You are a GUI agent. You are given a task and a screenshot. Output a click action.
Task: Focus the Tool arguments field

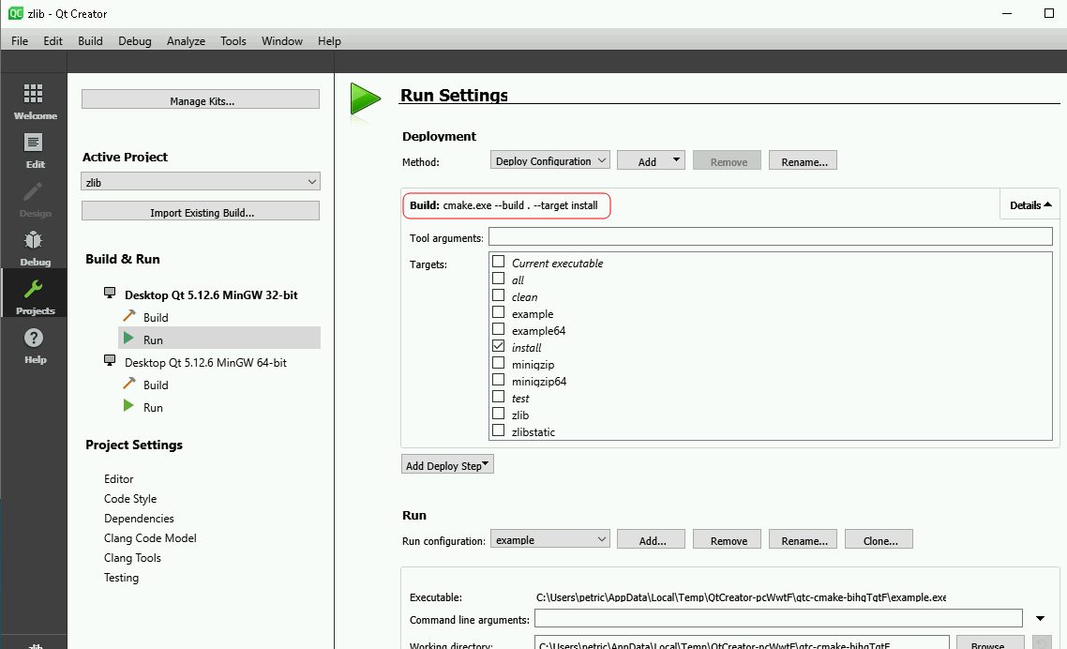(771, 236)
